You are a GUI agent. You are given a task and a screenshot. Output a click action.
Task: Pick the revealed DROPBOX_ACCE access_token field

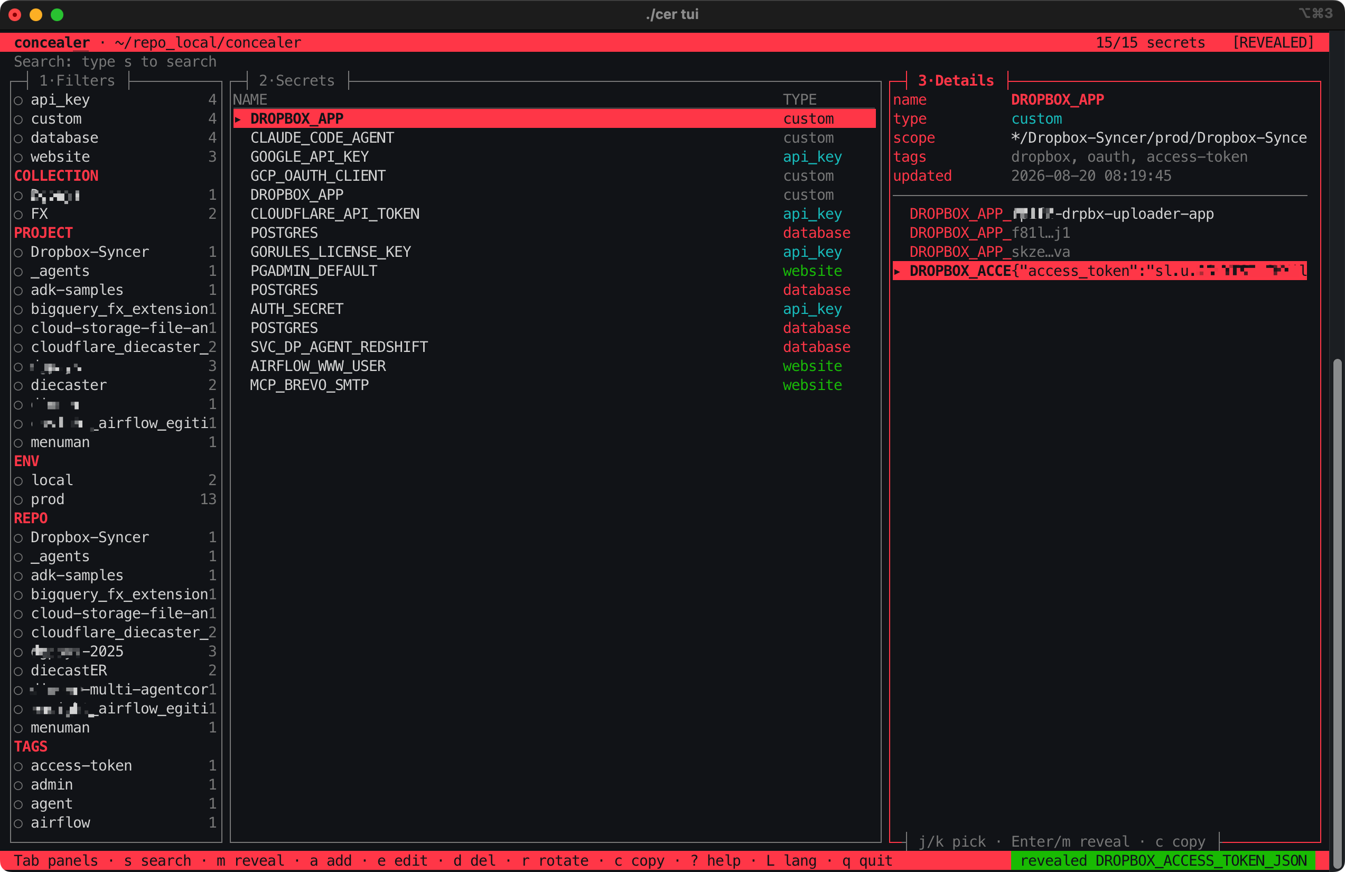(x=1100, y=272)
